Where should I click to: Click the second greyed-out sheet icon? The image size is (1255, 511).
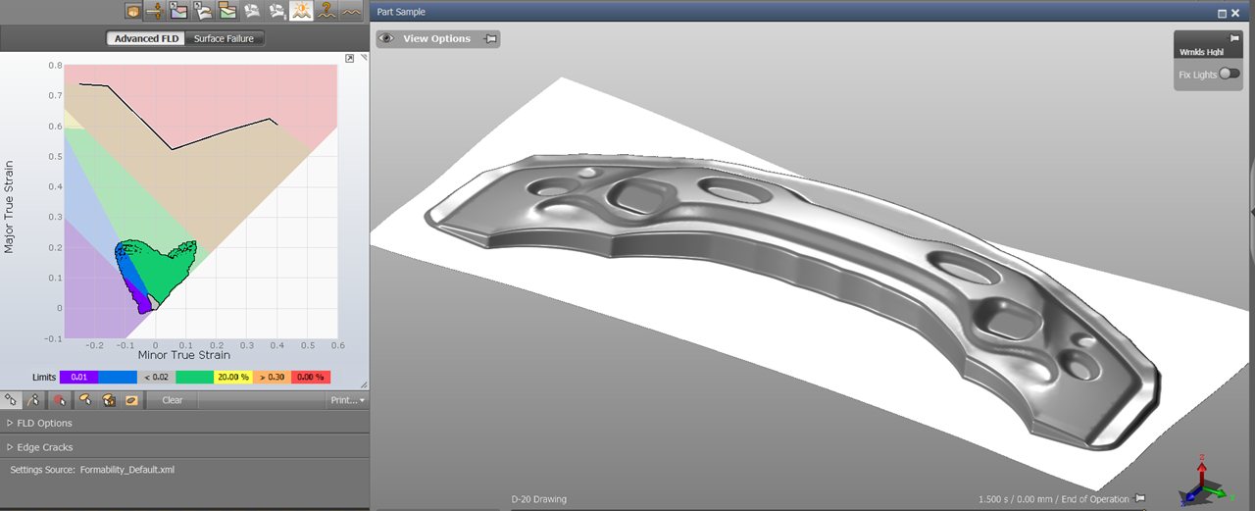pos(276,12)
